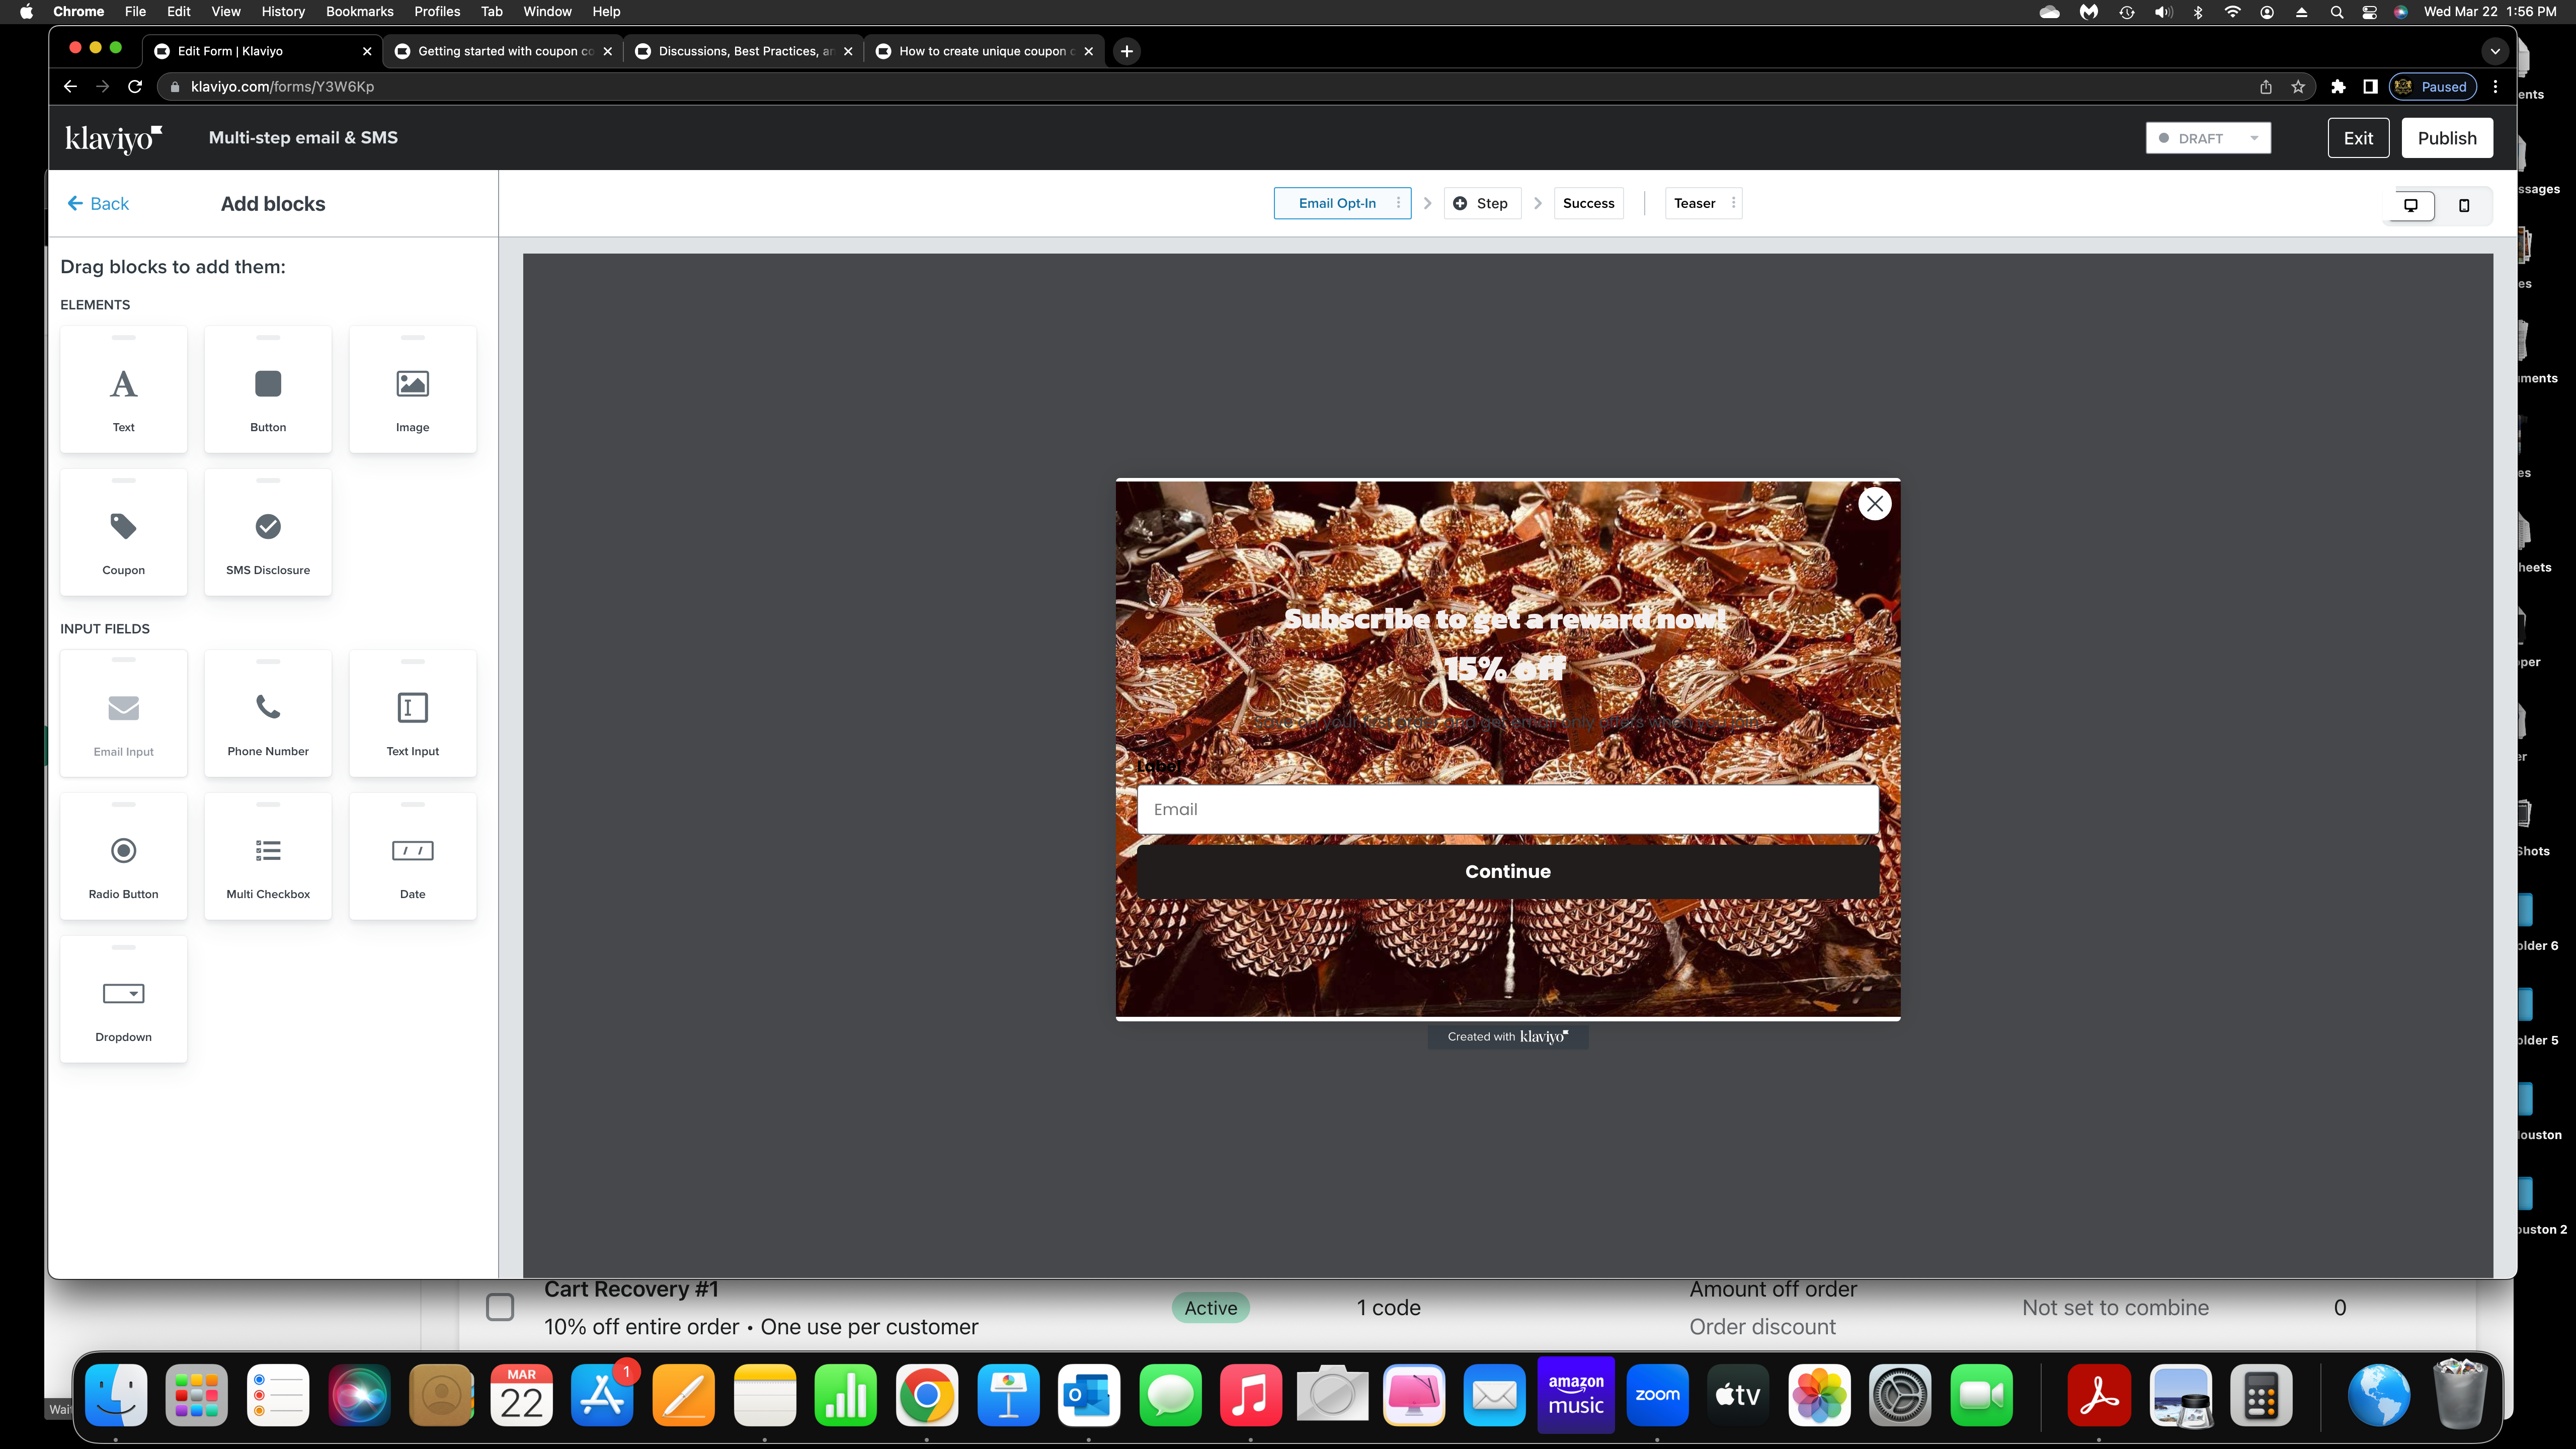Click the Email input field in form
Image resolution: width=2576 pixels, height=1449 pixels.
click(1507, 809)
